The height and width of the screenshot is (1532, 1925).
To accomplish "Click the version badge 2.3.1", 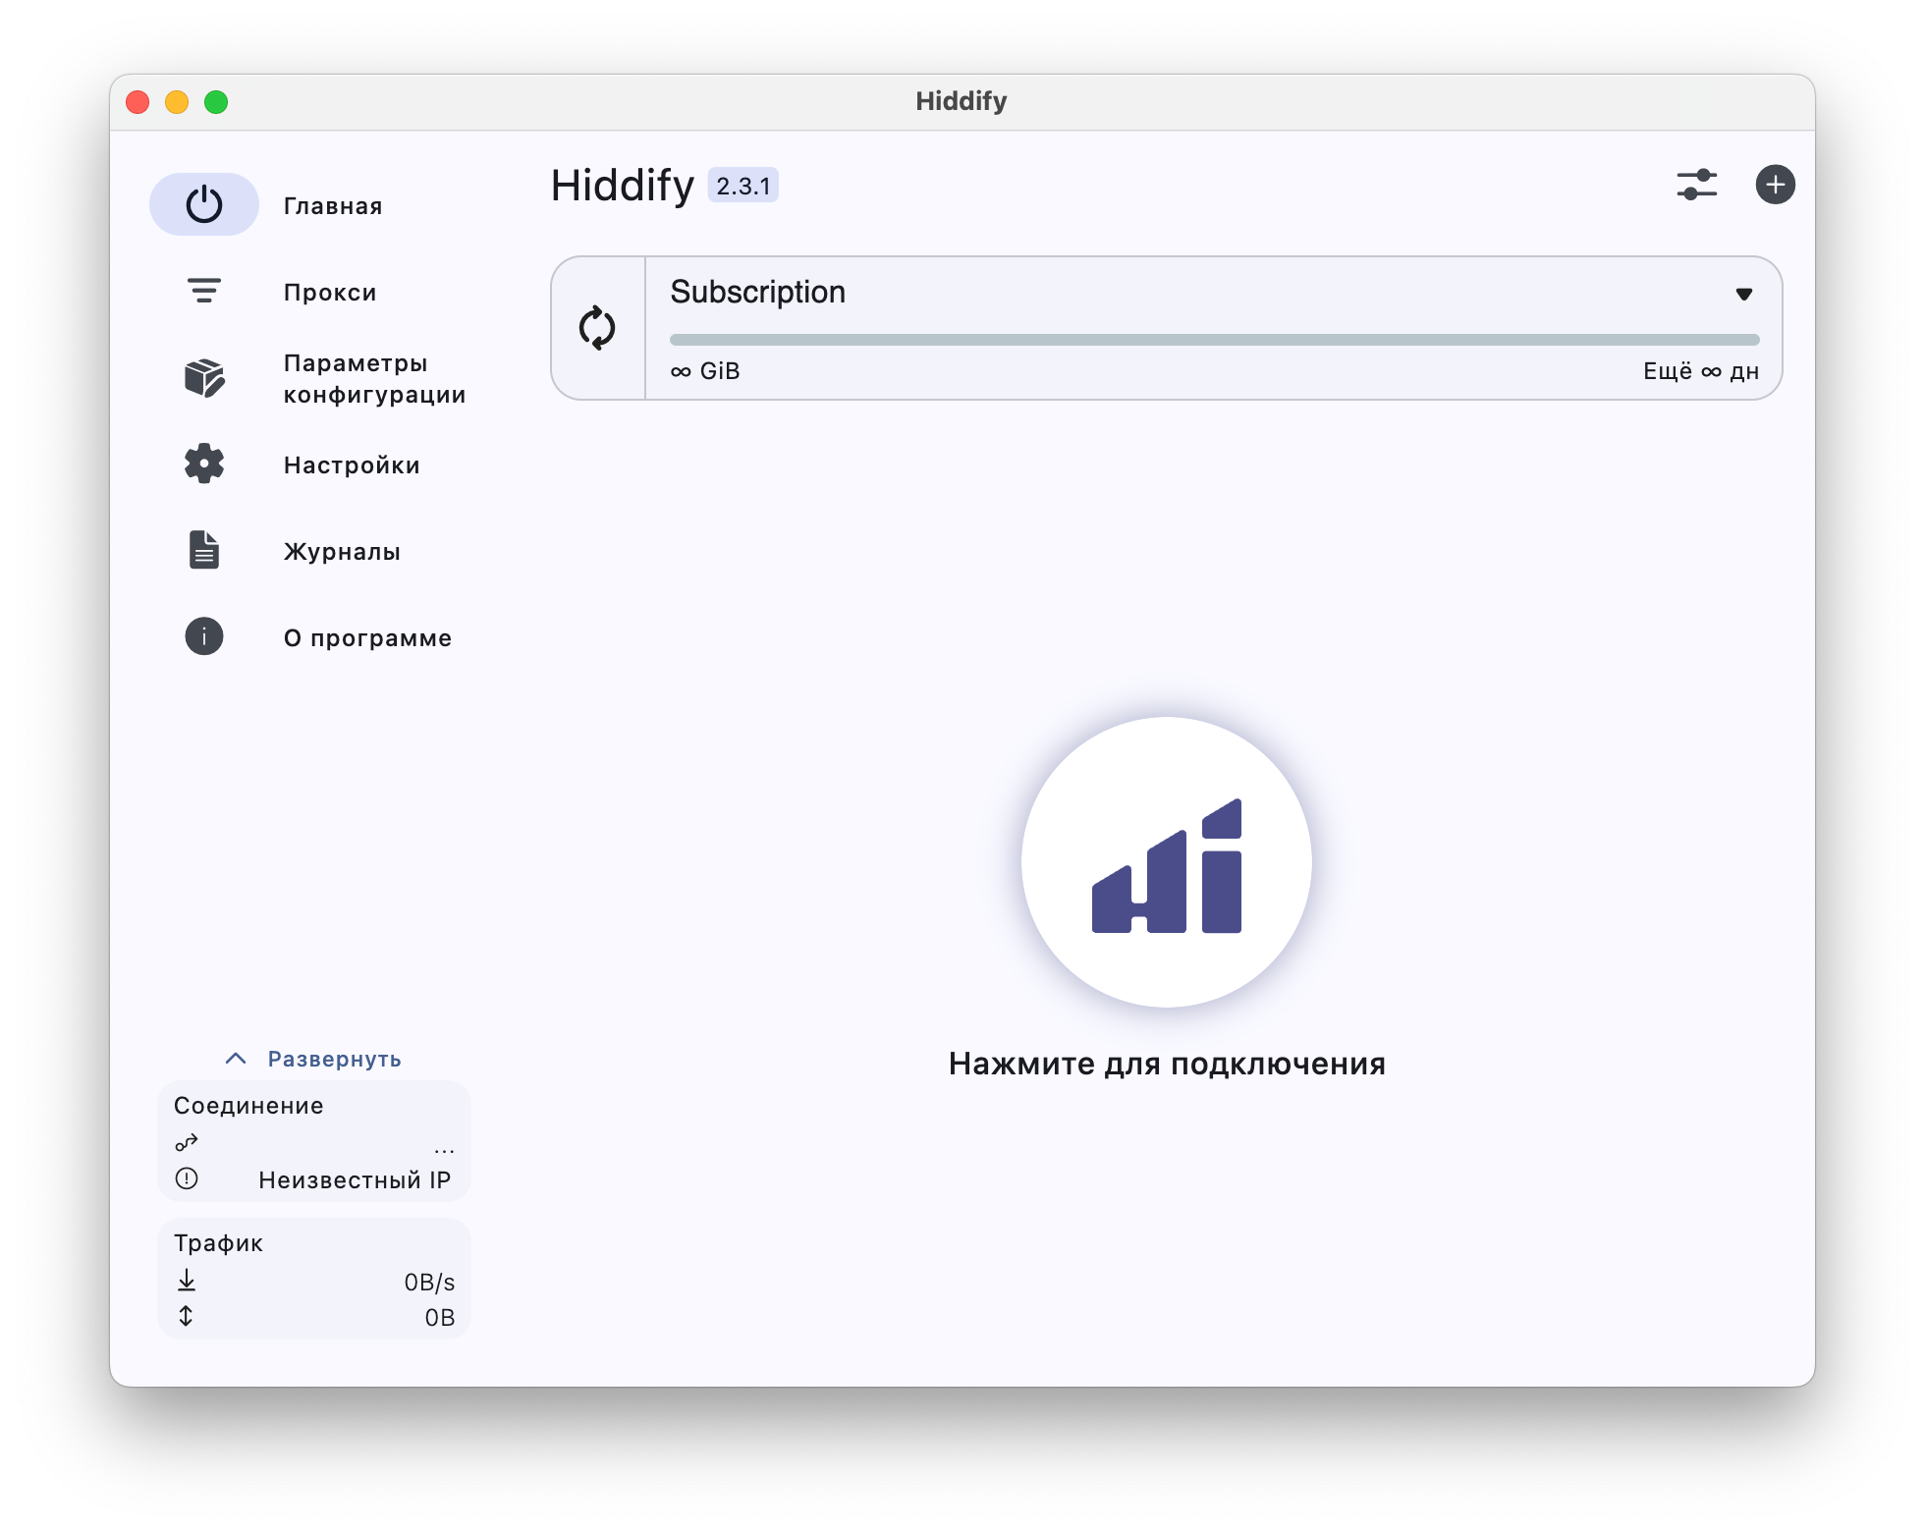I will point(742,186).
